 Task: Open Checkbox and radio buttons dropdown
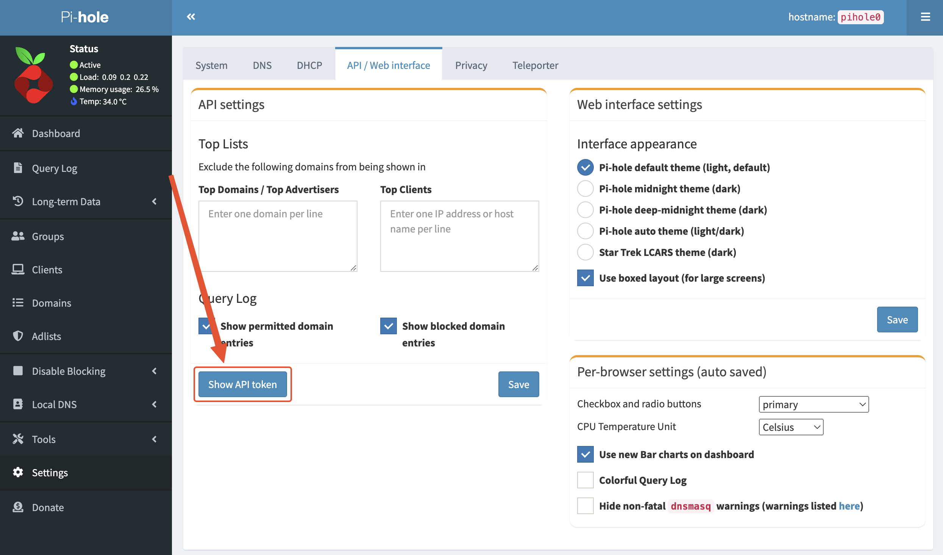tap(813, 404)
